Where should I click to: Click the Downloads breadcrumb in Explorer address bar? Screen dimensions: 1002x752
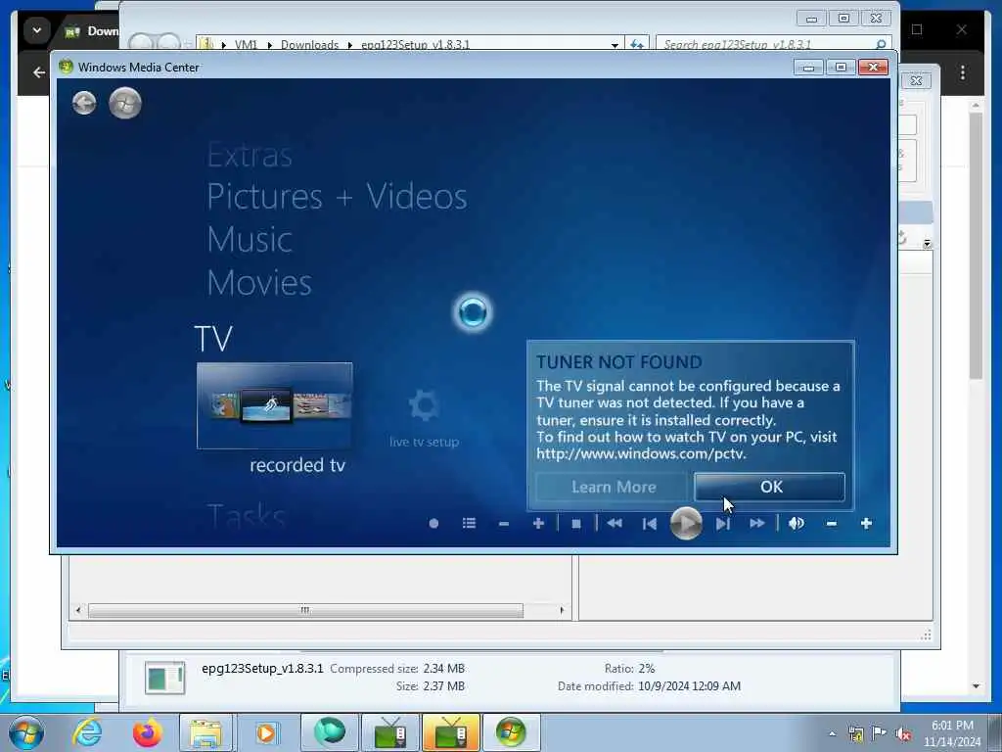point(310,45)
